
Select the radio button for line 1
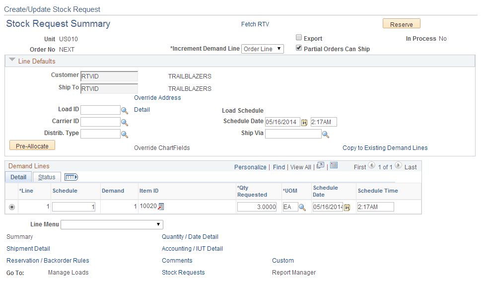pyautogui.click(x=12, y=207)
